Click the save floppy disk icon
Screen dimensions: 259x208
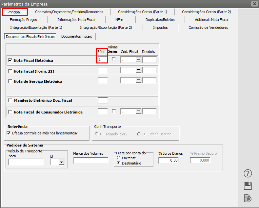(x=248, y=186)
